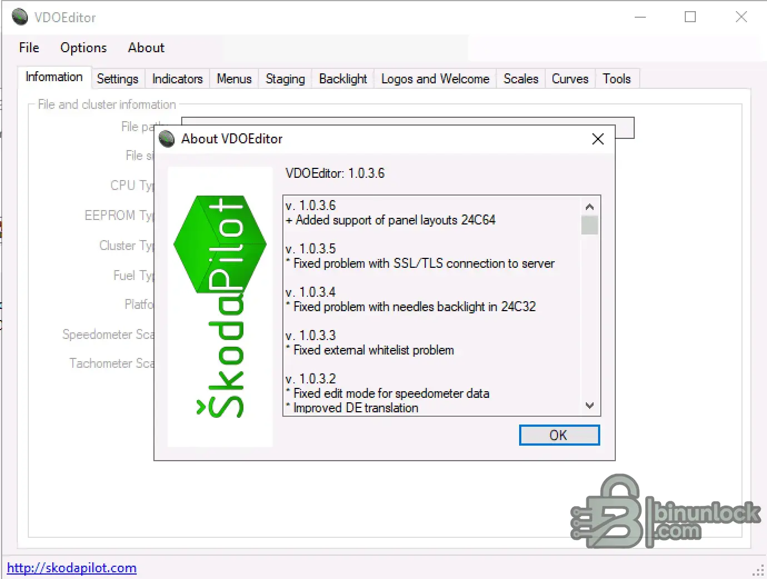The width and height of the screenshot is (767, 579).
Task: Switch to the Backlight tab
Action: (x=343, y=79)
